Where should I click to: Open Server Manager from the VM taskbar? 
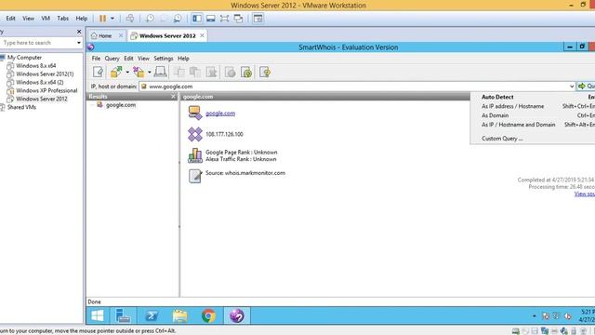[123, 315]
